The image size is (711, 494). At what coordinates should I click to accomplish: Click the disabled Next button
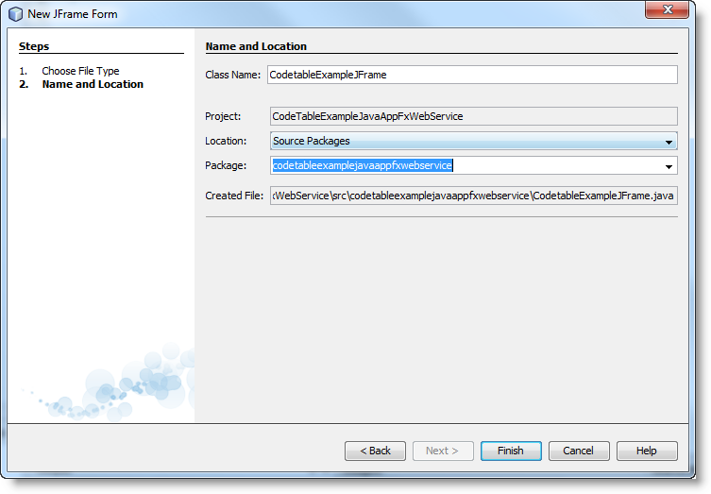[443, 451]
